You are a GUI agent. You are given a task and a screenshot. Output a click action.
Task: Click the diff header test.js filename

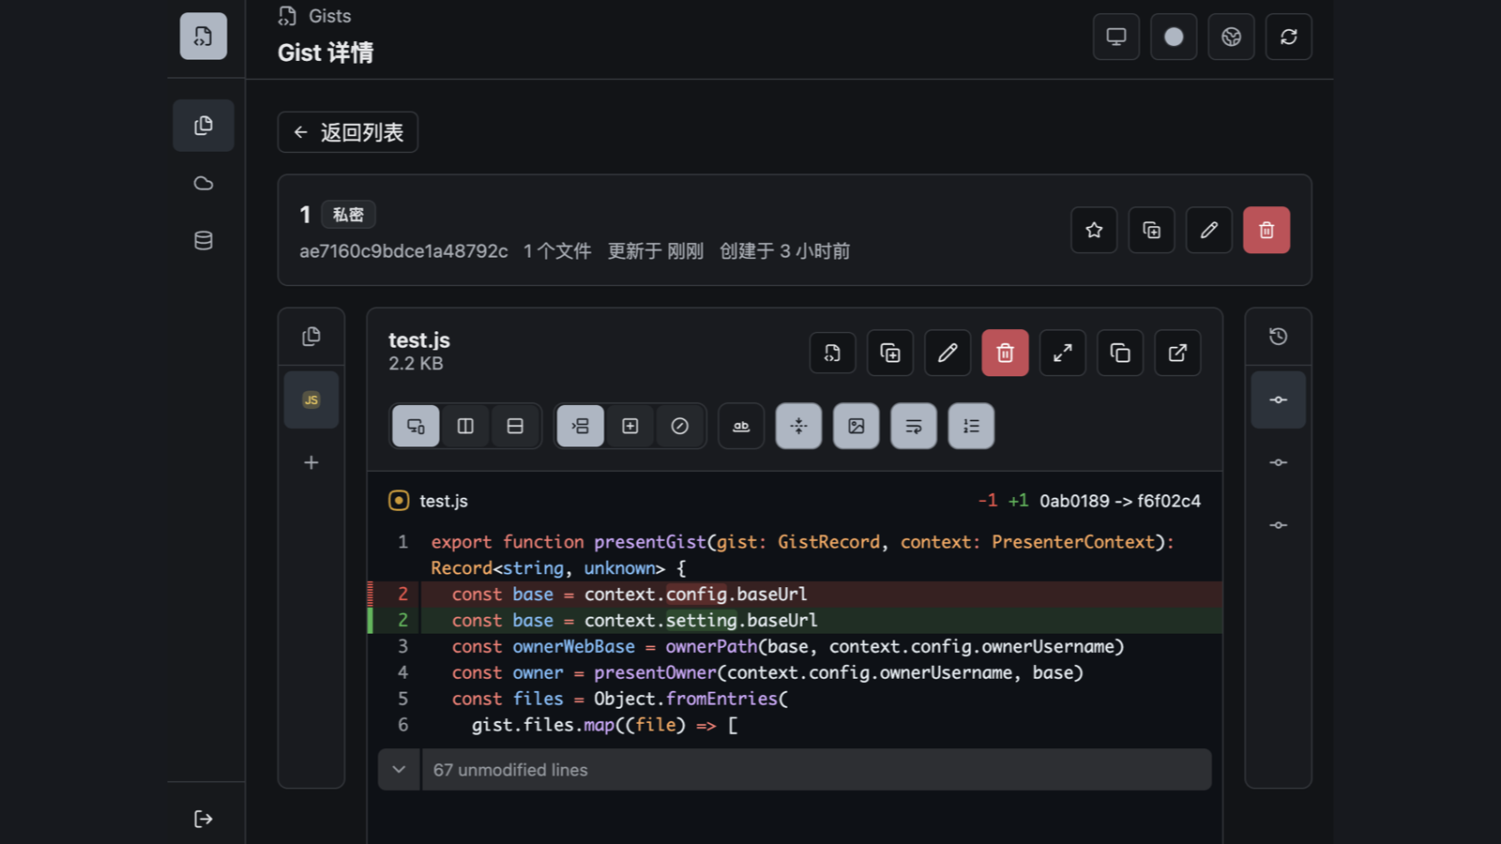[444, 501]
